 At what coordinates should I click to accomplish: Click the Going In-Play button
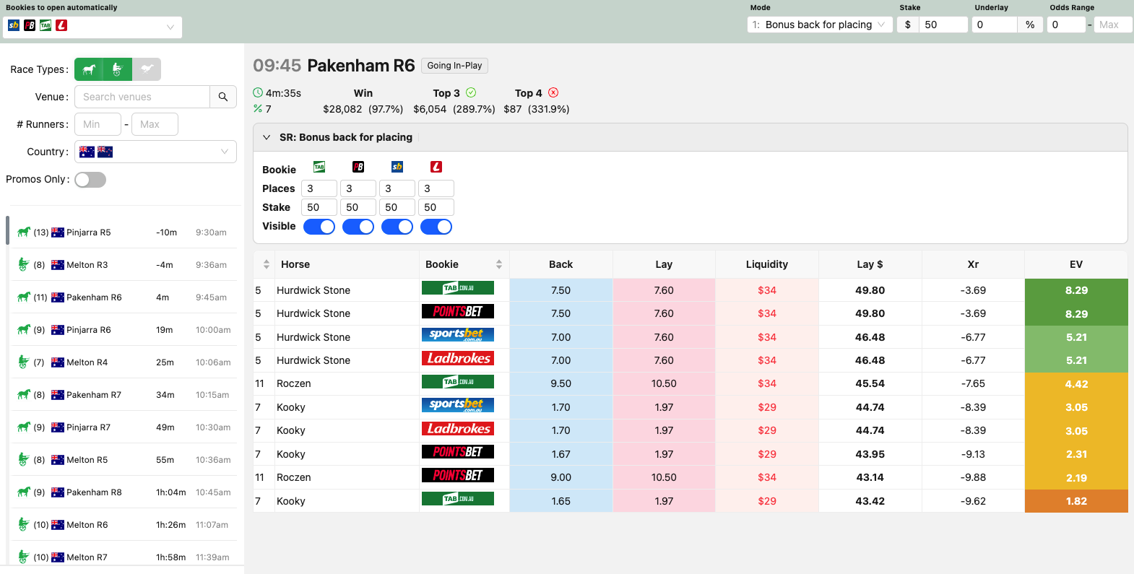point(454,66)
